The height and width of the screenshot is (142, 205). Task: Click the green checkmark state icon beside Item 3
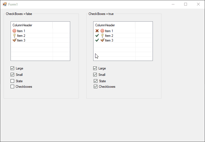pyautogui.click(x=97, y=40)
